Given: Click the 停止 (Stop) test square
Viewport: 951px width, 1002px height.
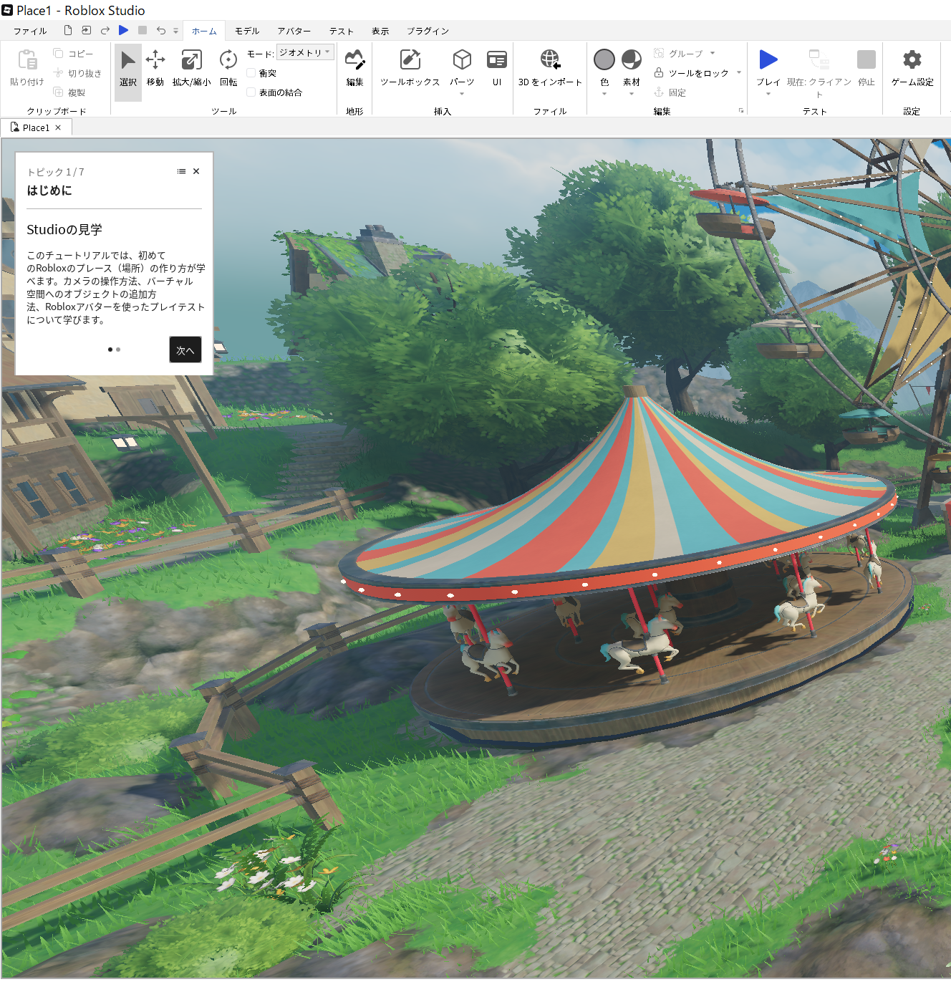Looking at the screenshot, I should (866, 59).
